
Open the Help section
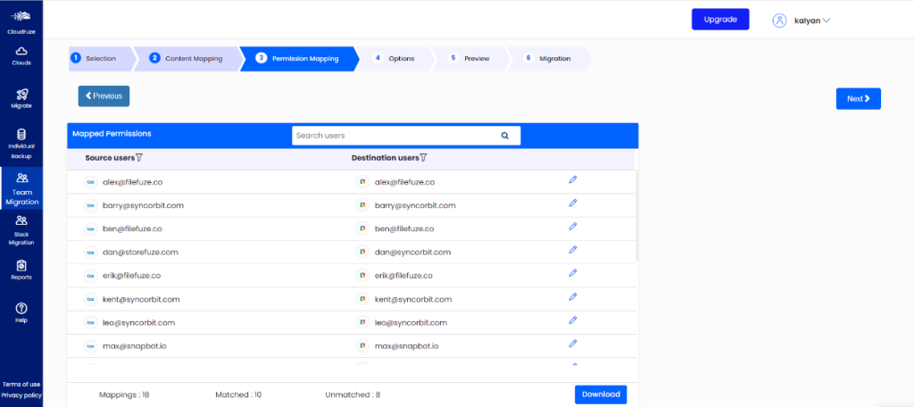21,312
